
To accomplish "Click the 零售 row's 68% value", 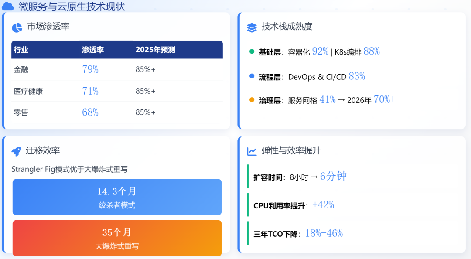I will [90, 112].
